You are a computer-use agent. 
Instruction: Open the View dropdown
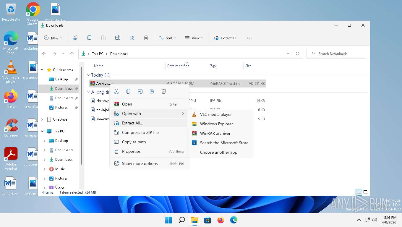(x=194, y=38)
